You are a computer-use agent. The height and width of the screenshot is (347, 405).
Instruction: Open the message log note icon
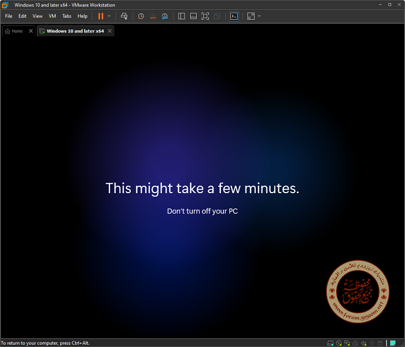pyautogui.click(x=393, y=343)
